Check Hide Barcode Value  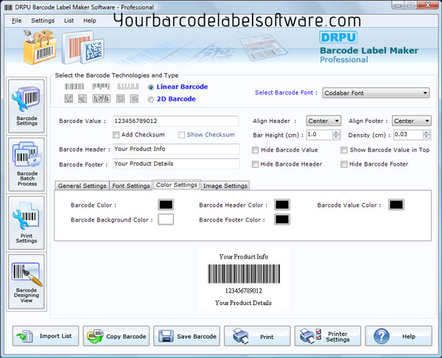point(255,150)
